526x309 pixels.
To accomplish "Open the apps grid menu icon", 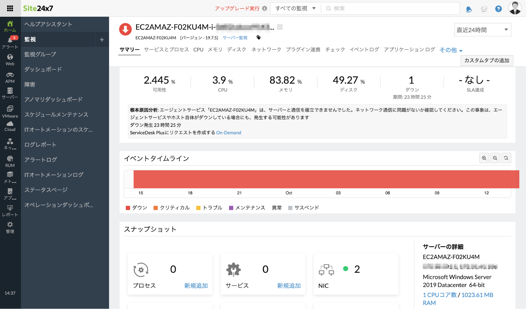I will click(10, 8).
